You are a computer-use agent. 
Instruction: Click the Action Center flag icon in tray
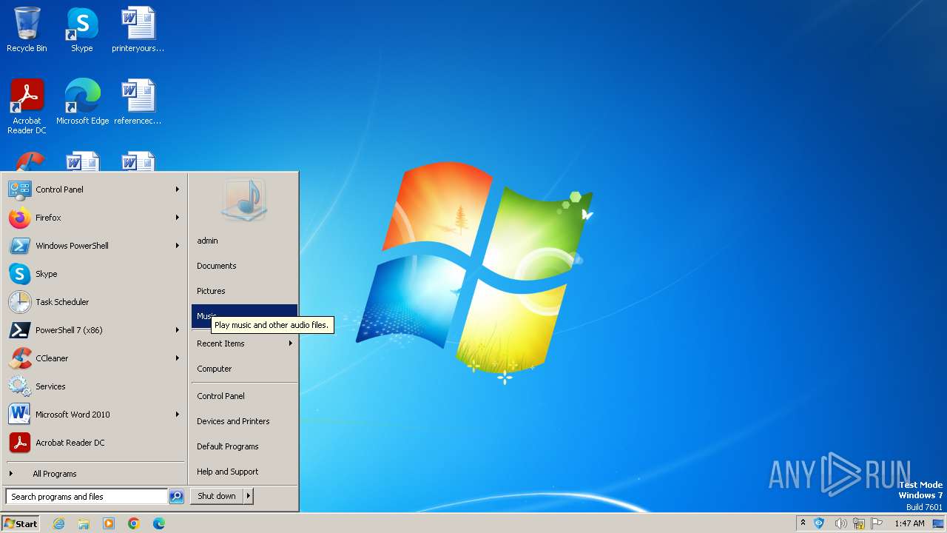tap(877, 523)
